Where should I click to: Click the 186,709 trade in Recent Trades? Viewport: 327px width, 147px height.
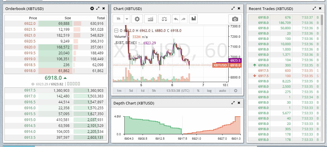pyautogui.click(x=284, y=23)
